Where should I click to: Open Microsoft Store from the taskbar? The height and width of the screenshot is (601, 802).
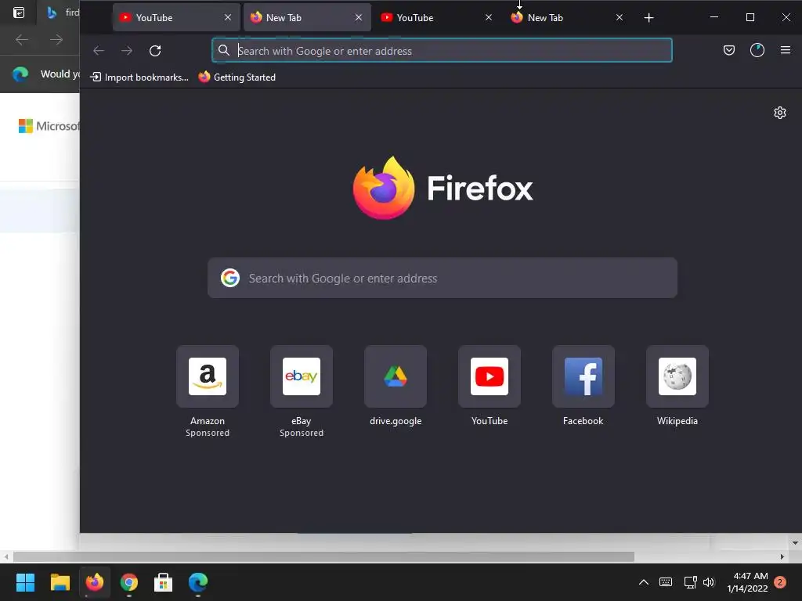tap(163, 582)
